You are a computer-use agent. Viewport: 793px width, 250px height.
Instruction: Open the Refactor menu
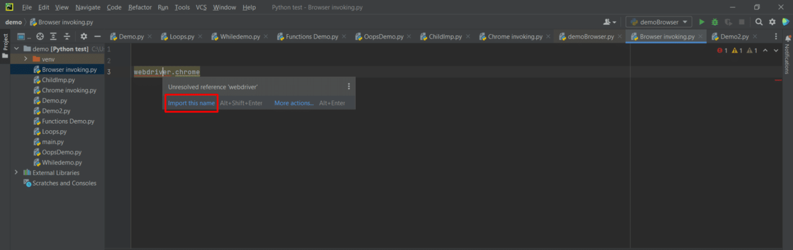(x=140, y=7)
